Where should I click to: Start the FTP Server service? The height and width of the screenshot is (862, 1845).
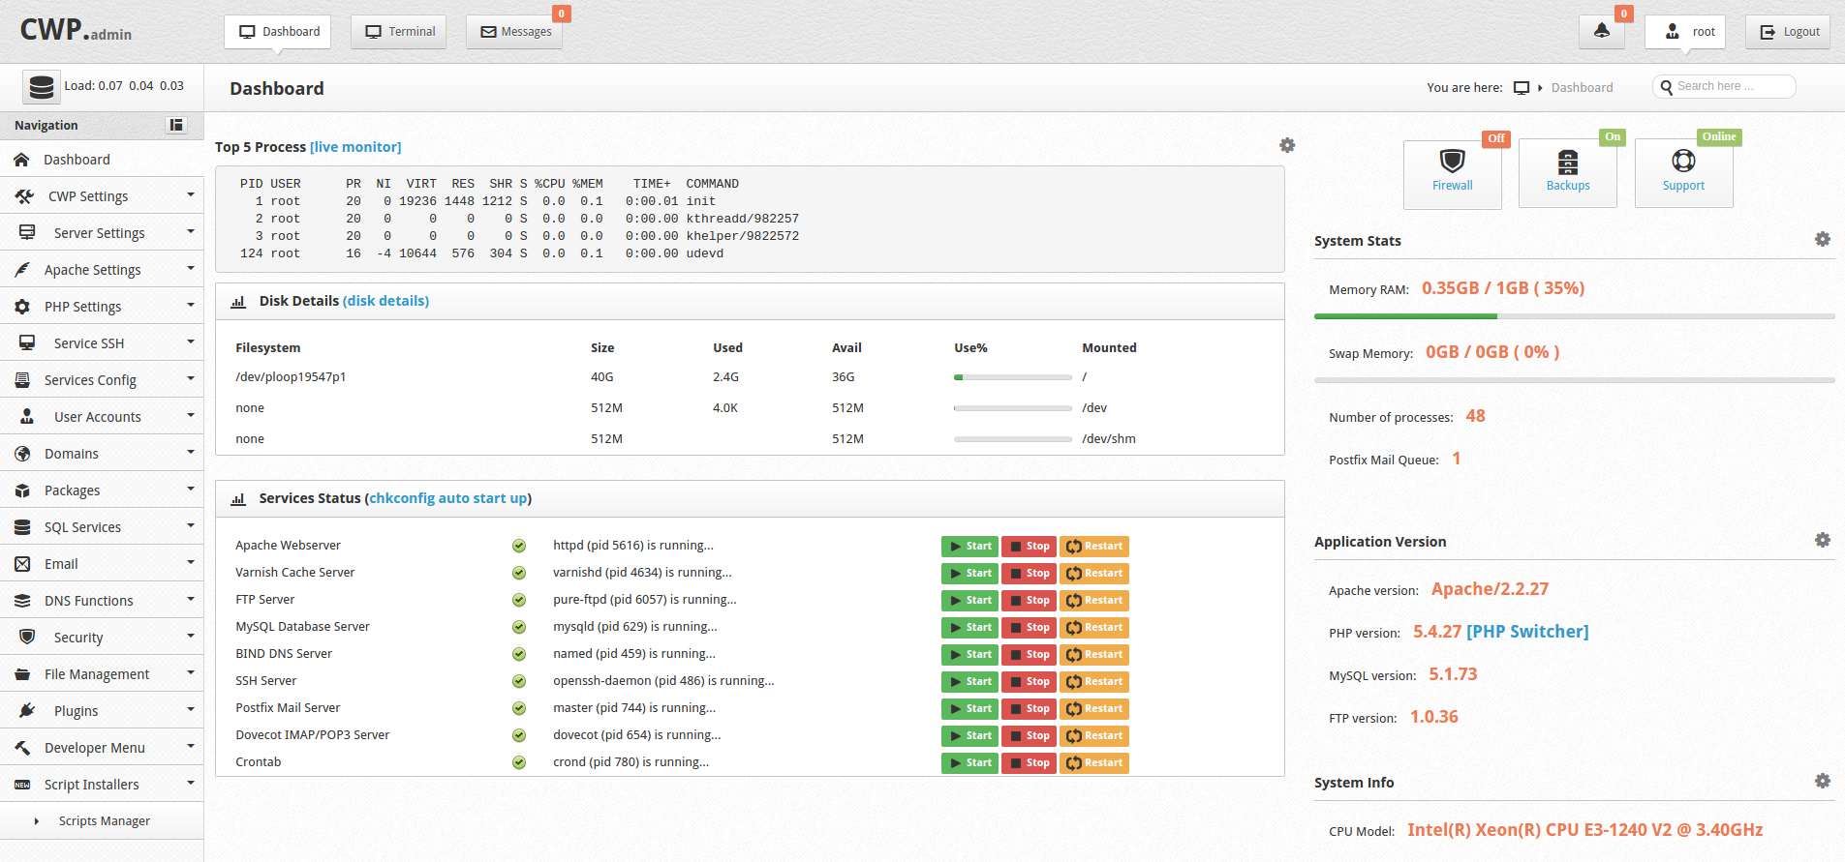[x=969, y=601]
